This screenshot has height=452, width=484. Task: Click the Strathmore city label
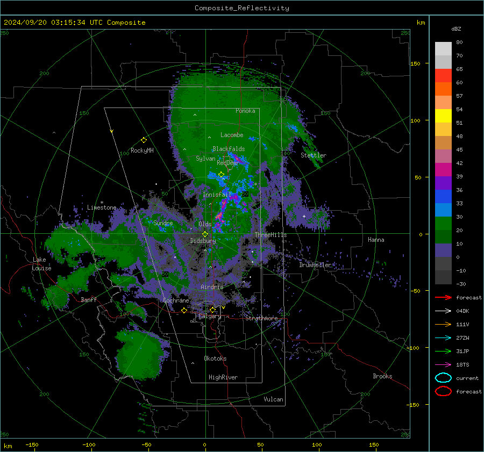[261, 318]
